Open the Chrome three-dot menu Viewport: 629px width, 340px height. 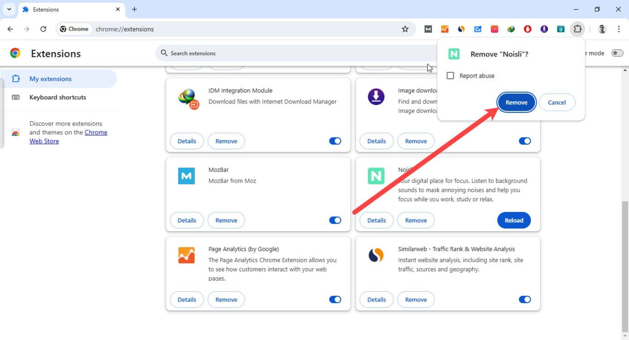(x=619, y=29)
